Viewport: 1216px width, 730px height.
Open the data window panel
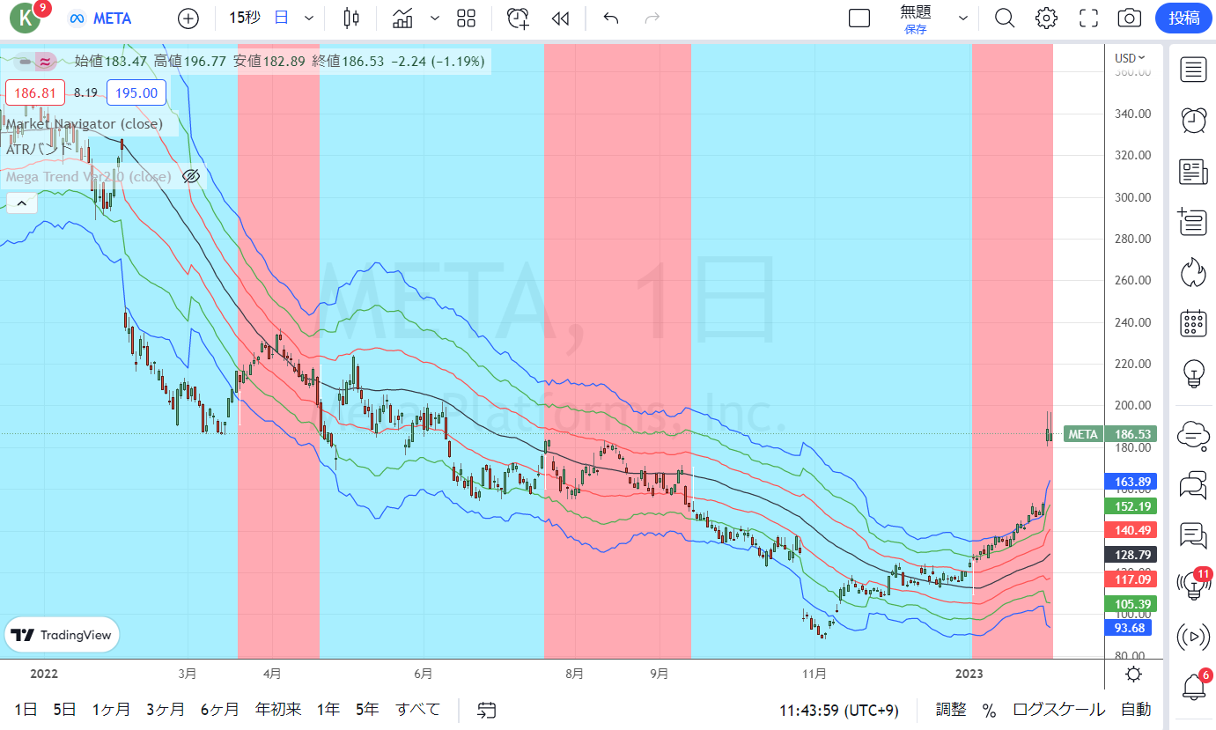1193,222
